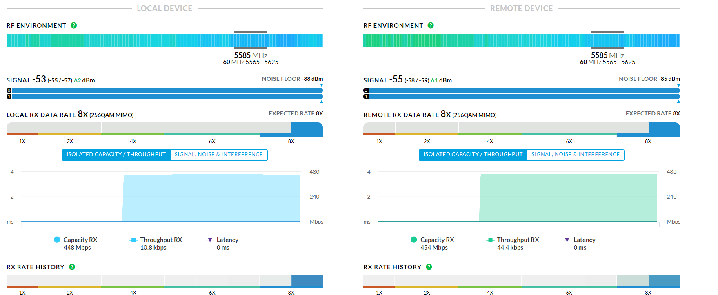Click the local chain 1 signal bar
Screen dimensions: 718x295
click(167, 96)
